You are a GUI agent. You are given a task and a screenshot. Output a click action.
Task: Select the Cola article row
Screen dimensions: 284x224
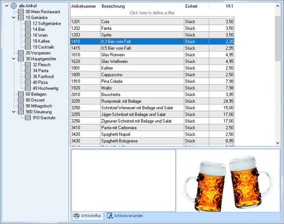(x=152, y=21)
